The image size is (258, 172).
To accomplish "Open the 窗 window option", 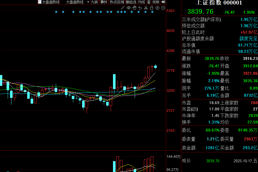I will click(149, 2).
